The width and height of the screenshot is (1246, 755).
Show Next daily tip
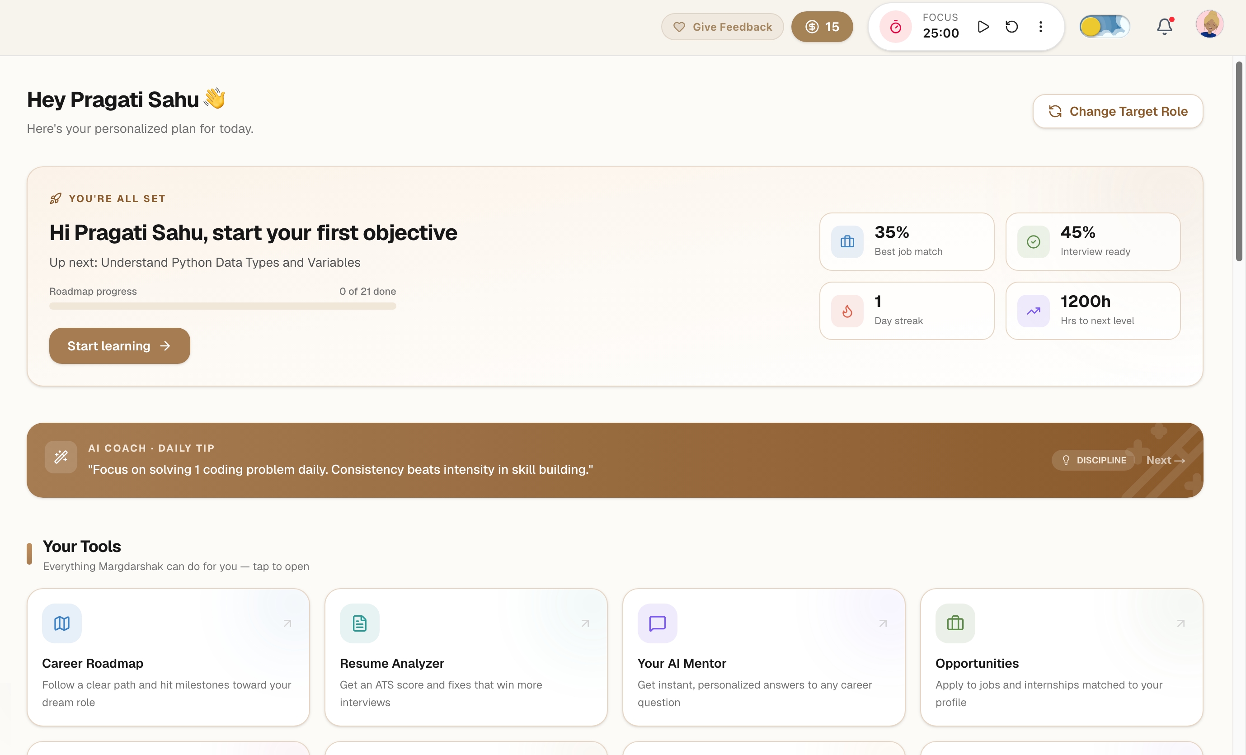[x=1165, y=460]
